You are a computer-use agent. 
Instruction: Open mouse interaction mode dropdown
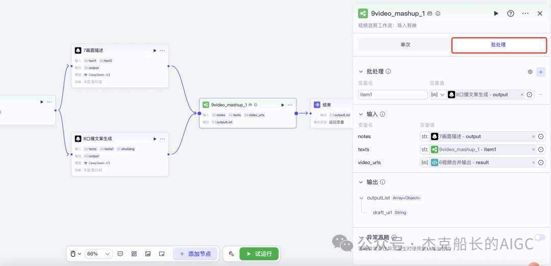[x=76, y=254]
